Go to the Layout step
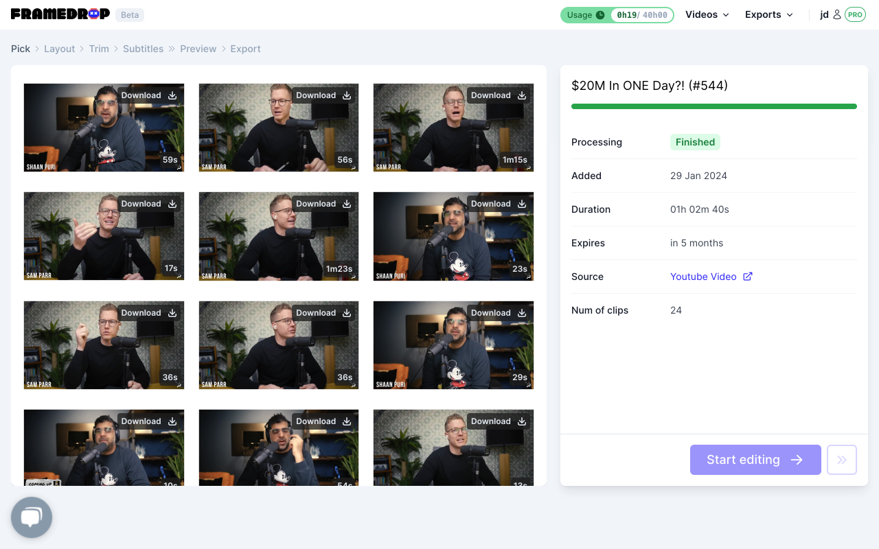Screen dimensions: 879x549 59,49
